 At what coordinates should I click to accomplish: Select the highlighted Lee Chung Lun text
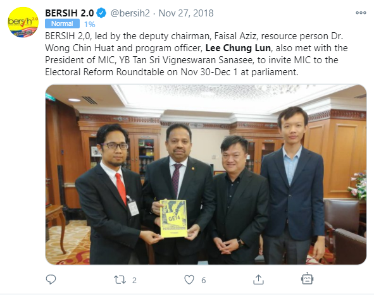(238, 48)
